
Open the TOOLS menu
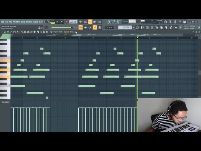pos(36,22)
